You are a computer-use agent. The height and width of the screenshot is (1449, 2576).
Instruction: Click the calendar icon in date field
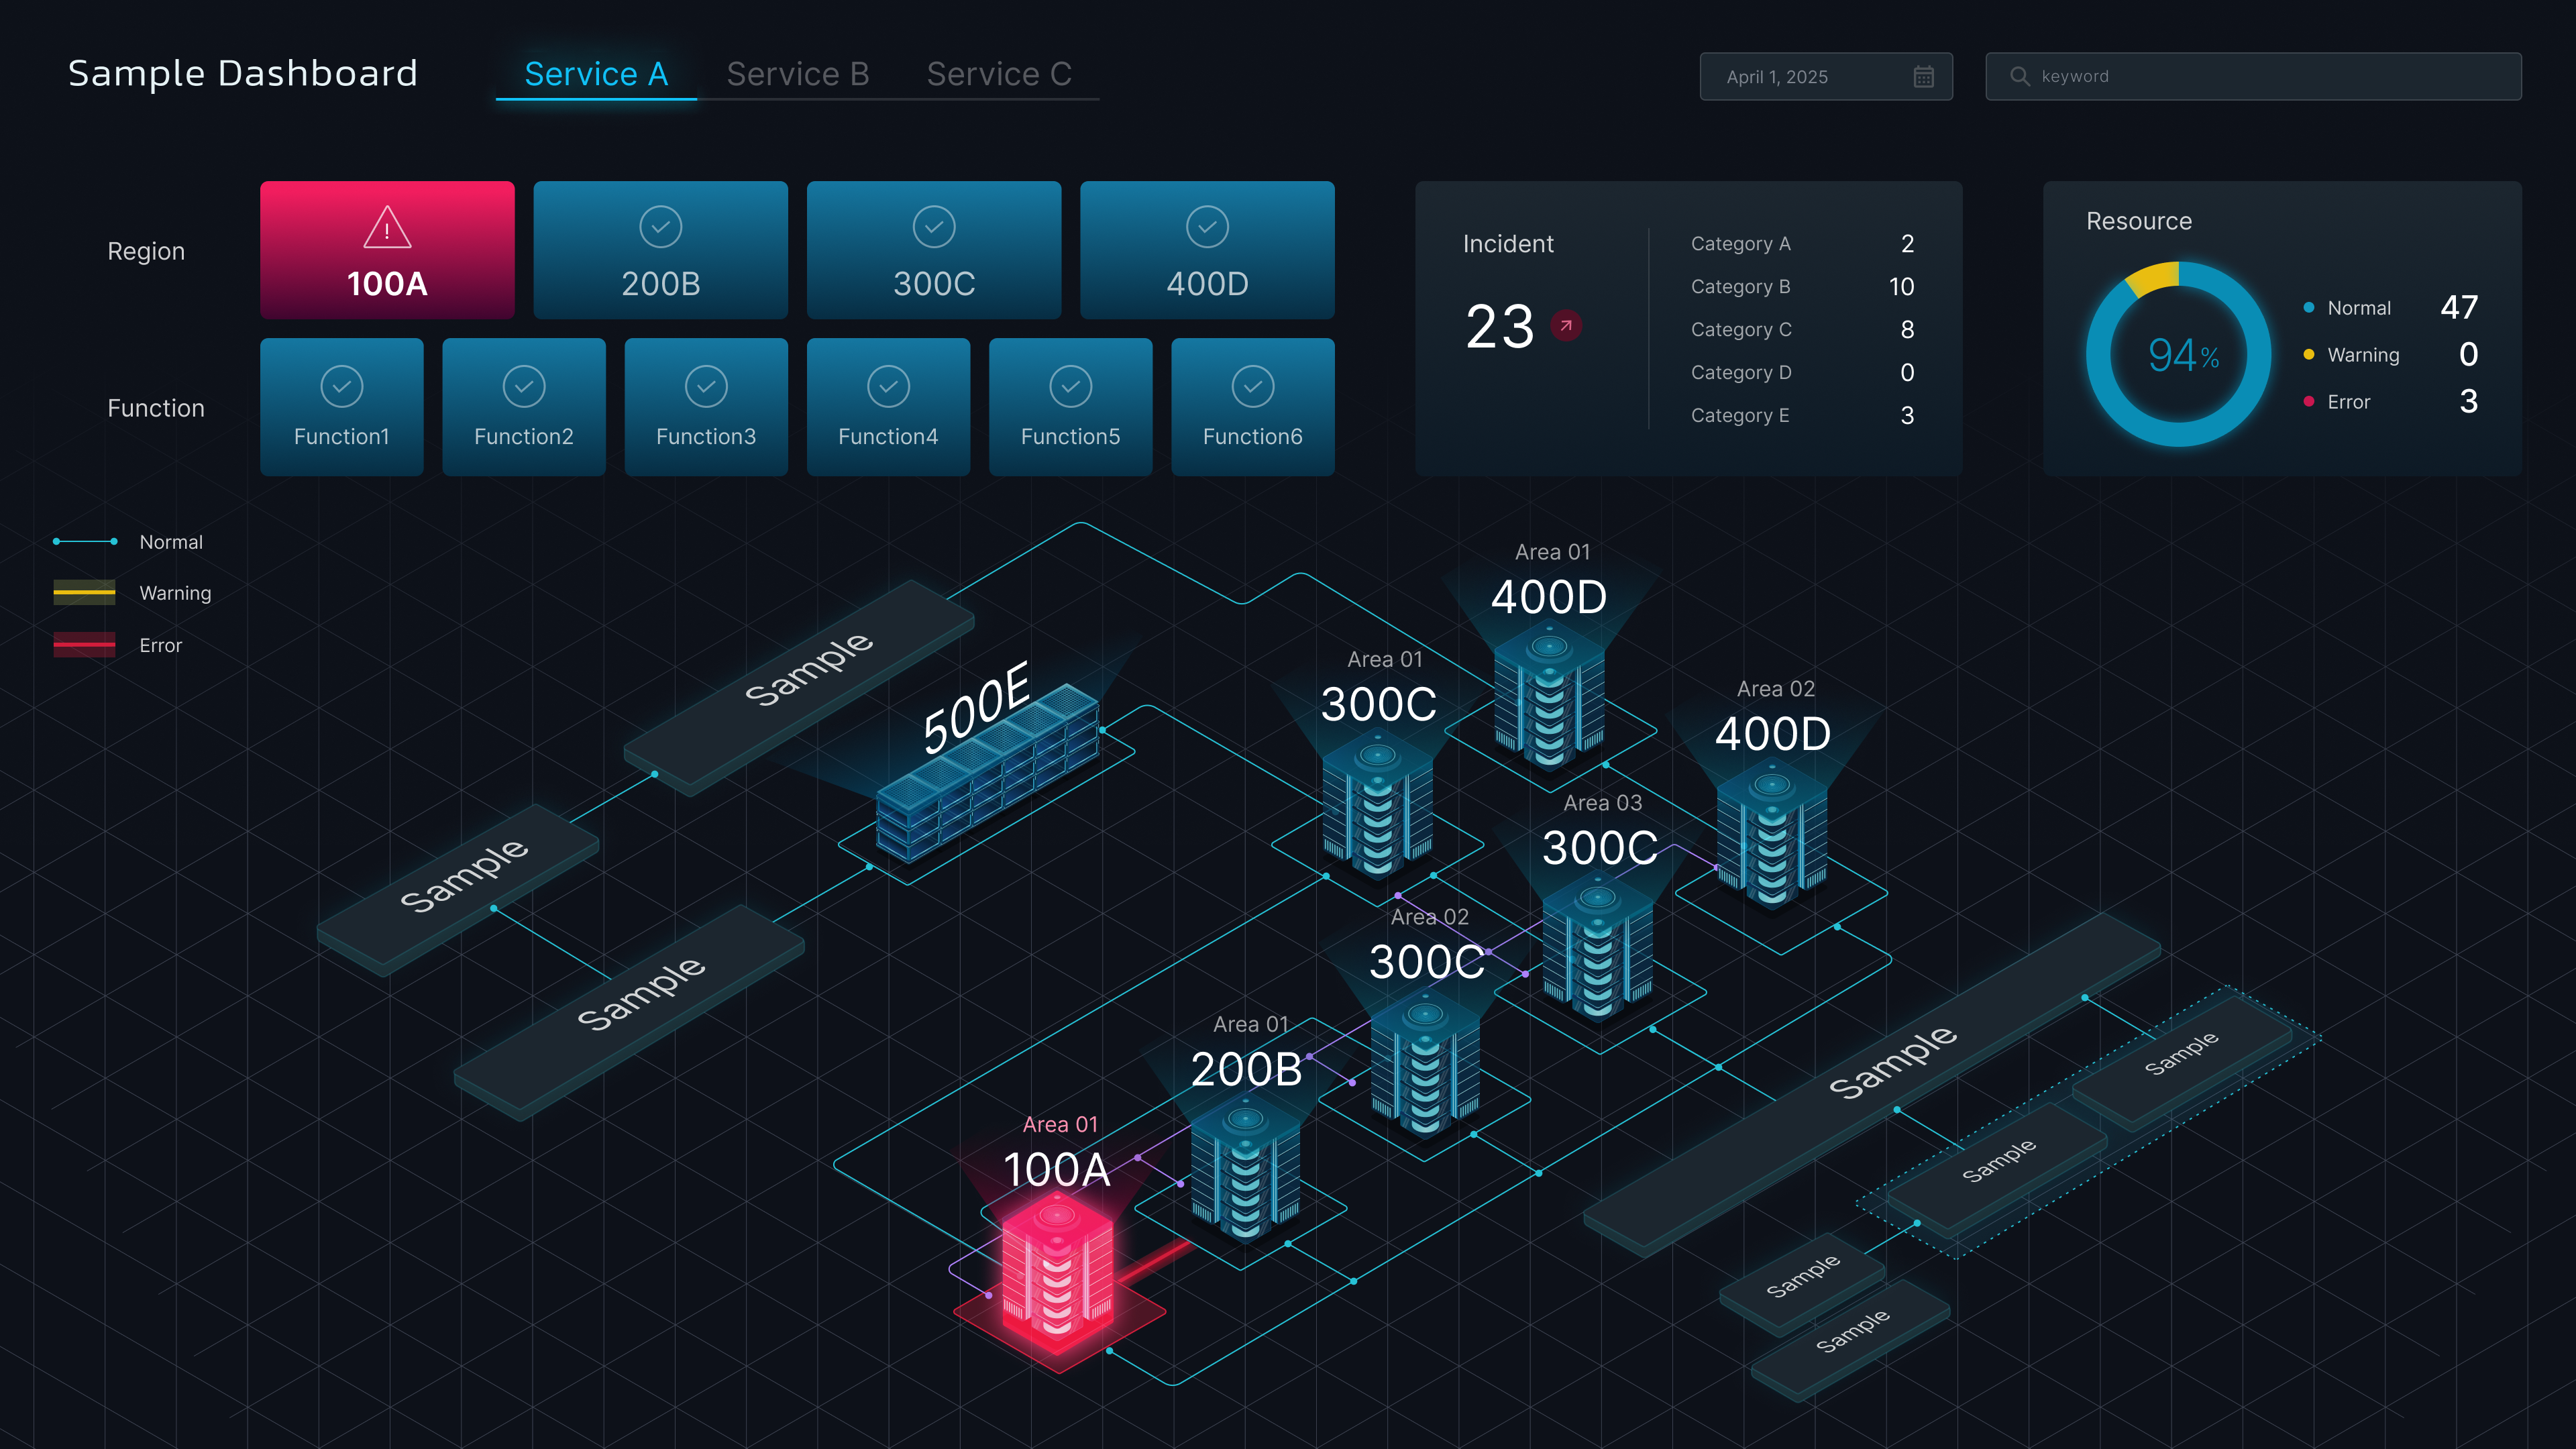1923,77
